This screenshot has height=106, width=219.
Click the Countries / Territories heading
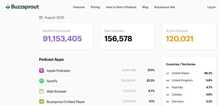(x=181, y=64)
